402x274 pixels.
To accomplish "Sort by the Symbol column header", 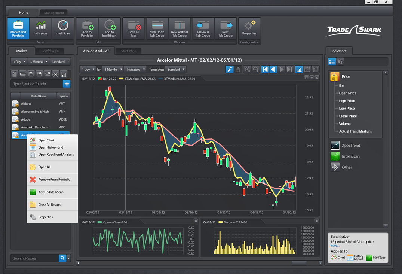I will [64, 96].
